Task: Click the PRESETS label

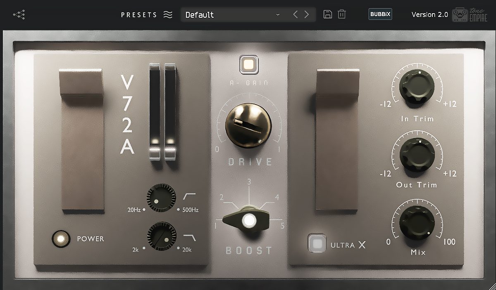Action: point(139,15)
